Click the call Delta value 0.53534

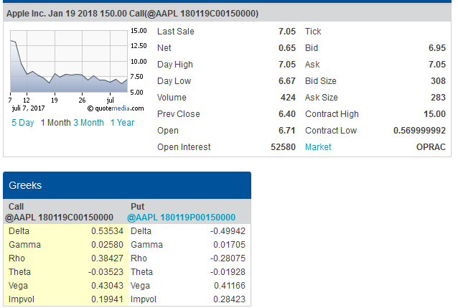point(107,231)
